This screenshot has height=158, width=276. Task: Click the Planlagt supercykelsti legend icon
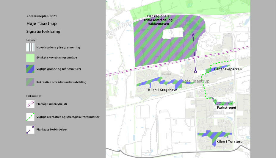(x=30, y=104)
